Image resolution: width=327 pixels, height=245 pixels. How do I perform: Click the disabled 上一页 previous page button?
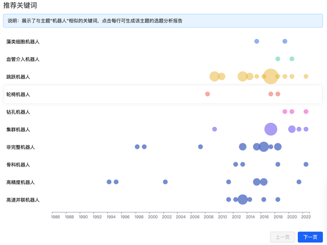pos(282,237)
